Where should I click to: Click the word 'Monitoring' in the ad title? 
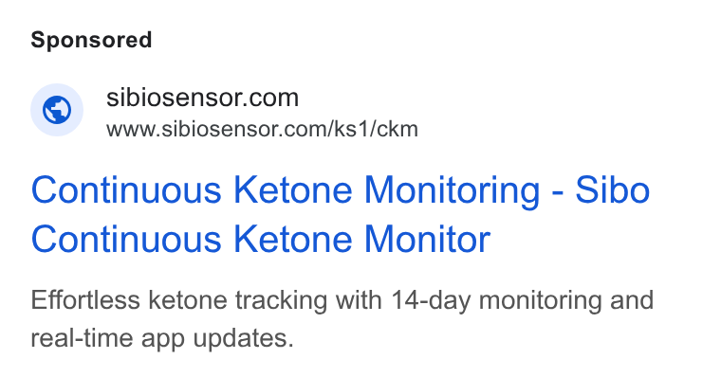pos(452,190)
